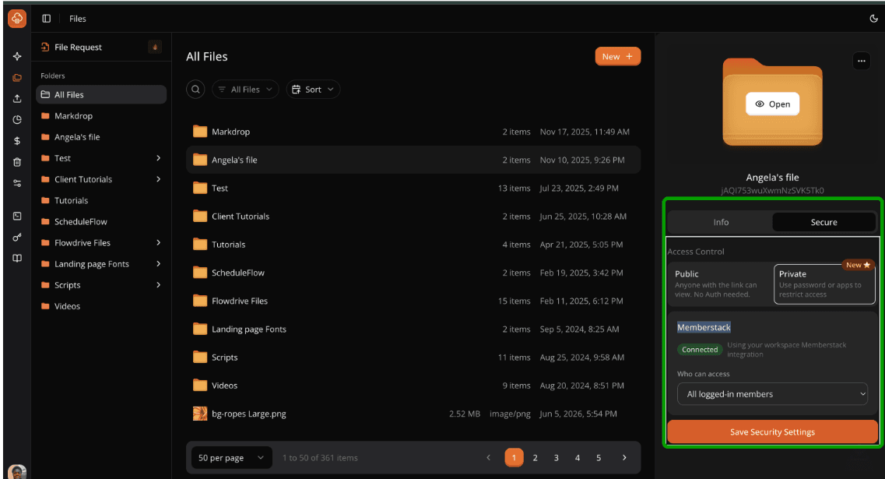
Task: Click the flame icon beside File Request
Action: click(155, 47)
